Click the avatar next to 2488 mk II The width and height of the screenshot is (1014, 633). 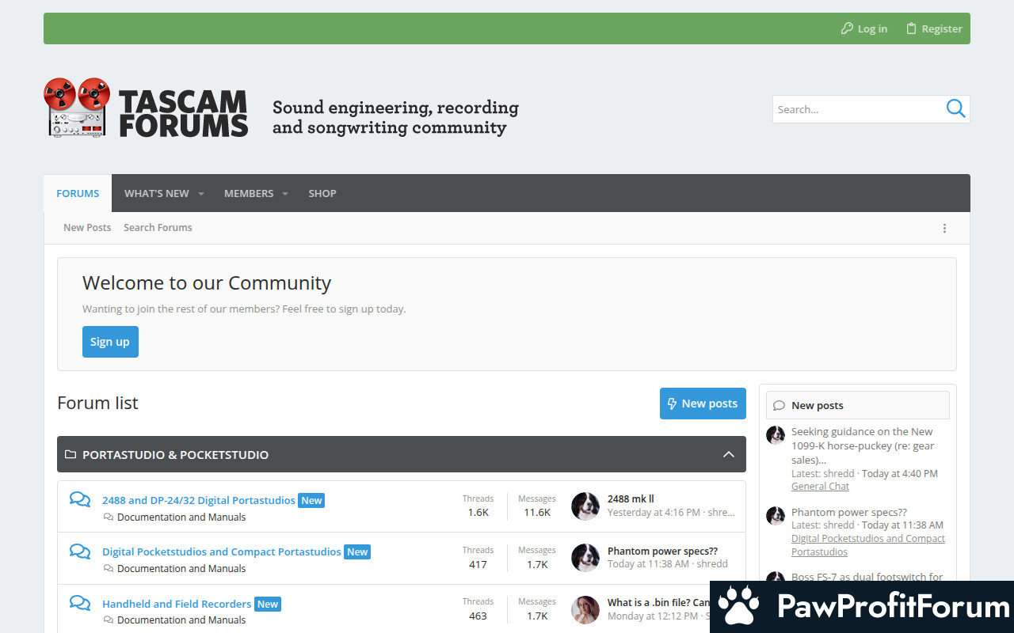pos(585,506)
